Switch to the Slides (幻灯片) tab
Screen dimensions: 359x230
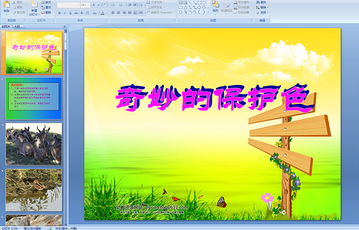coord(6,26)
